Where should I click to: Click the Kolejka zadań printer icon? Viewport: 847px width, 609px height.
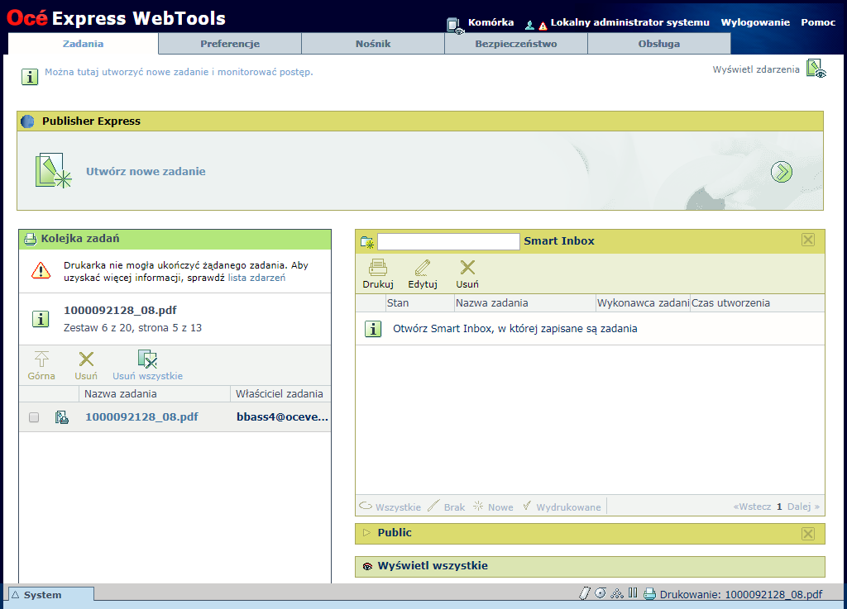(x=31, y=239)
